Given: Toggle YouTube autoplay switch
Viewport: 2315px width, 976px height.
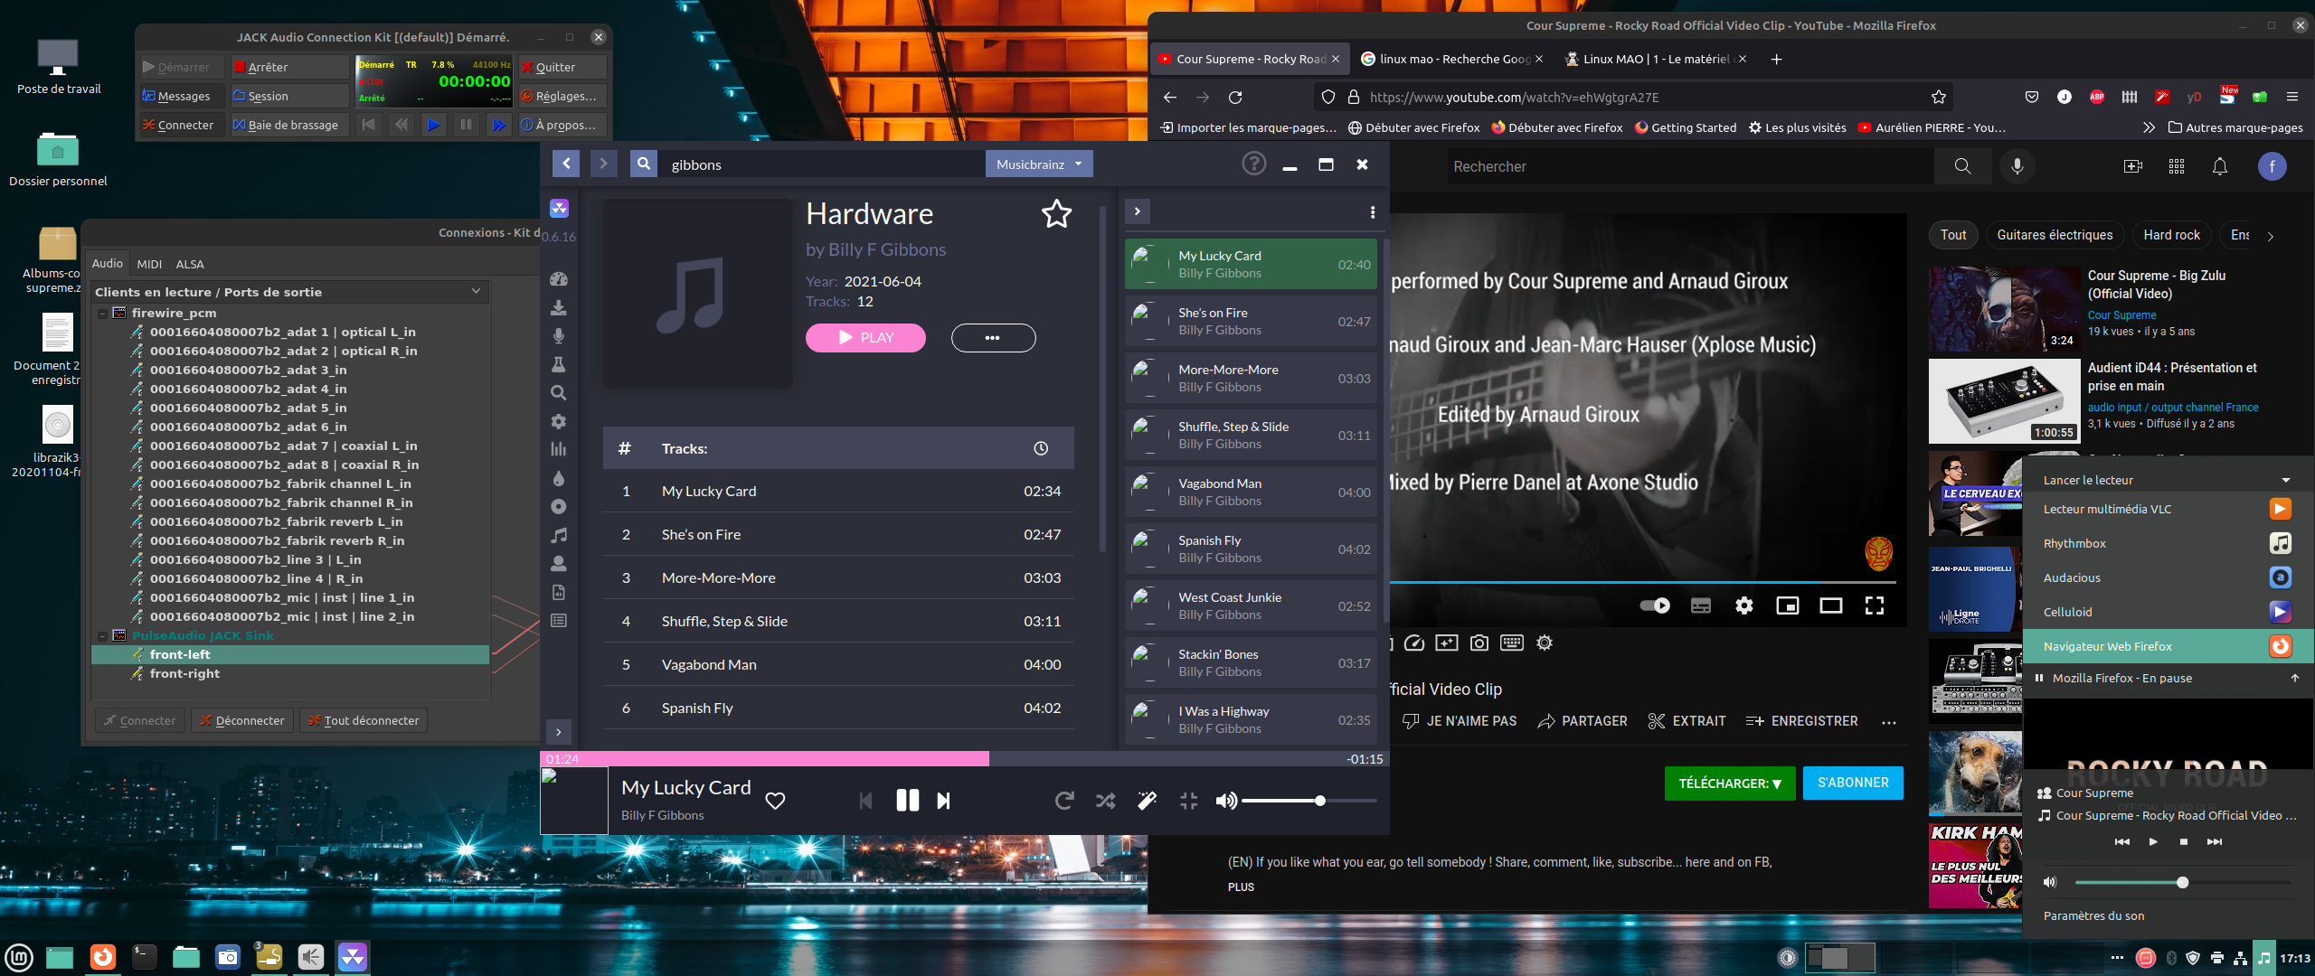Looking at the screenshot, I should pos(1655,605).
